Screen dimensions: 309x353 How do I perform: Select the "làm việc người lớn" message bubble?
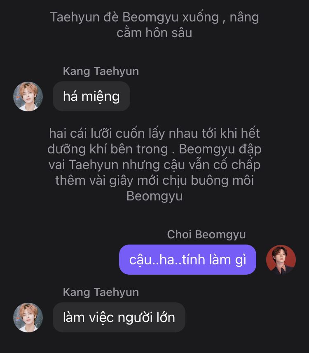click(x=119, y=318)
